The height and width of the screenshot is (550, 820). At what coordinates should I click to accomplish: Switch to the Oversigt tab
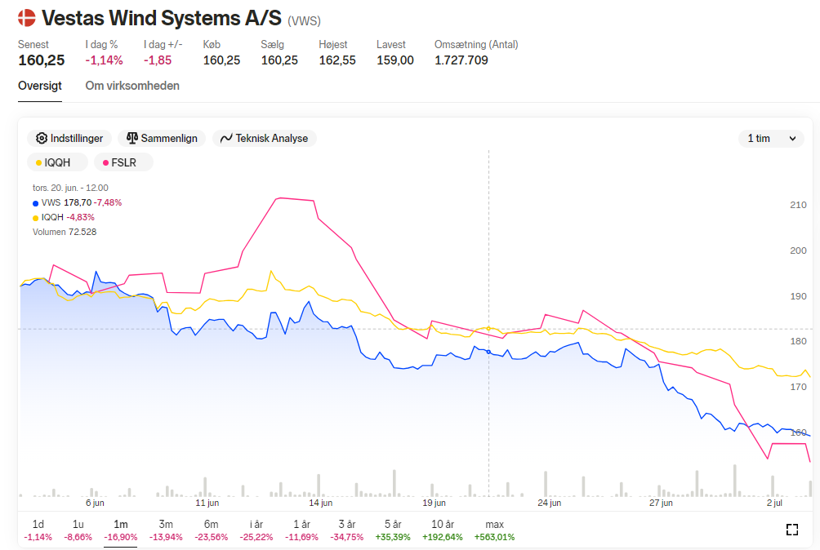pos(40,86)
